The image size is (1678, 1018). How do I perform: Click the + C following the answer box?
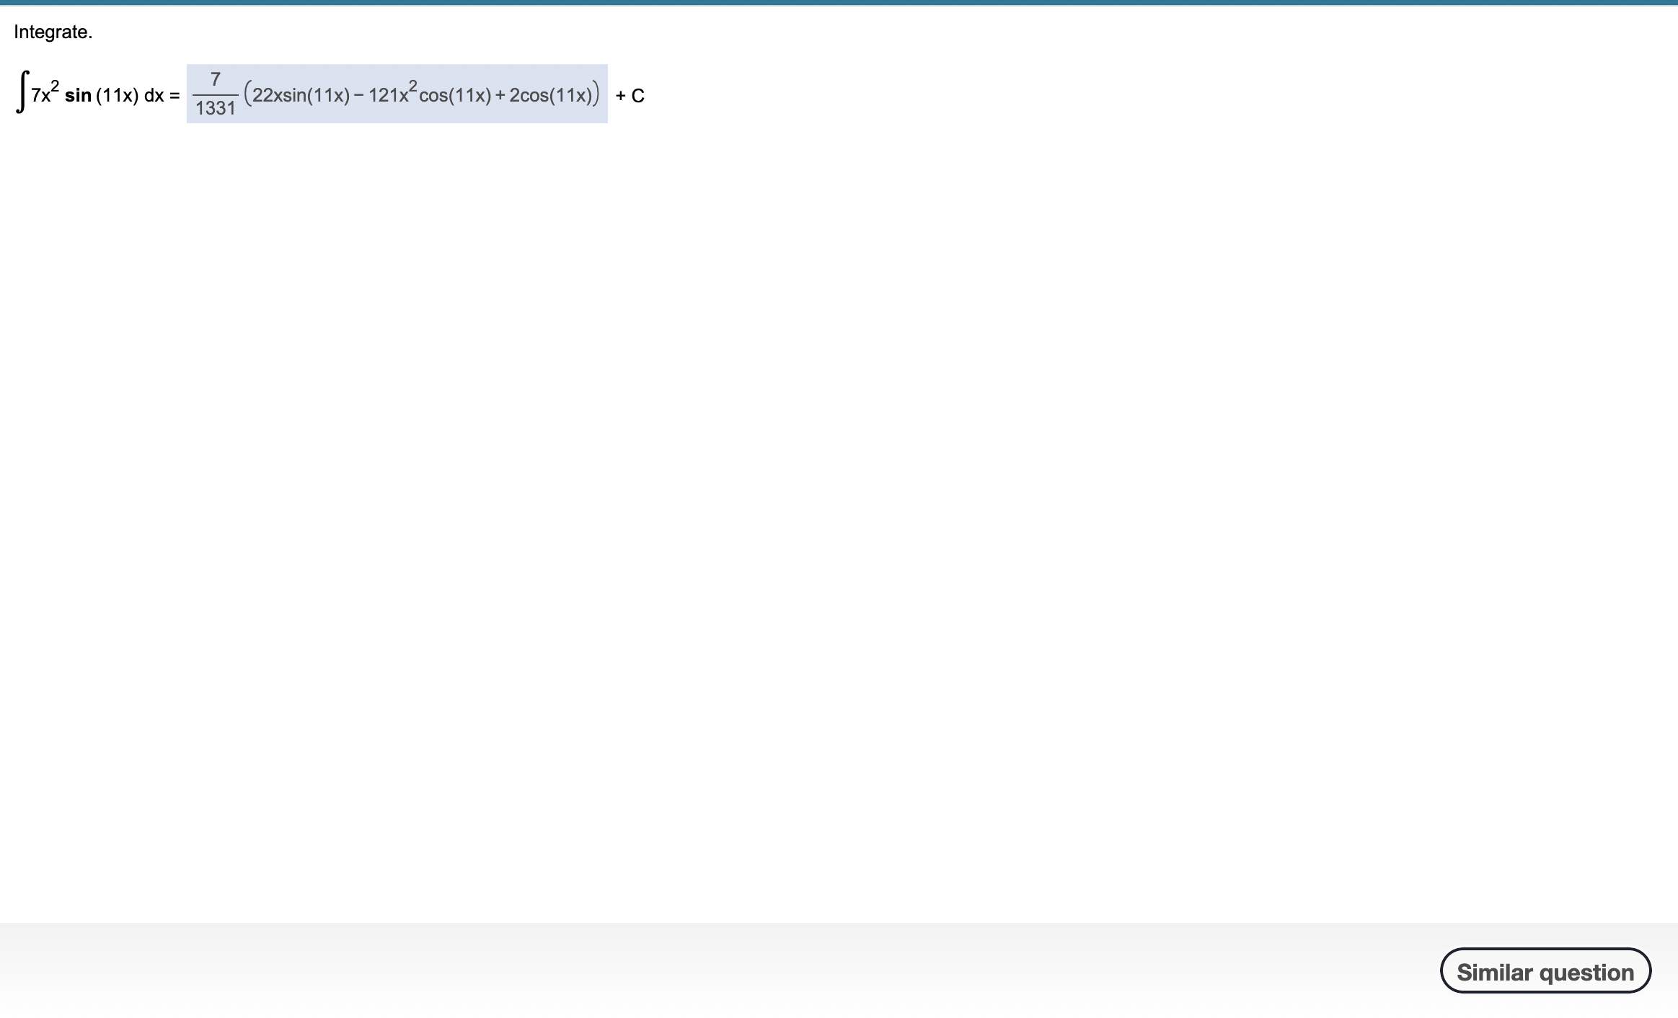pos(628,96)
